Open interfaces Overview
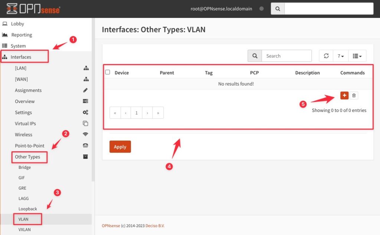The height and width of the screenshot is (235, 380). click(25, 102)
